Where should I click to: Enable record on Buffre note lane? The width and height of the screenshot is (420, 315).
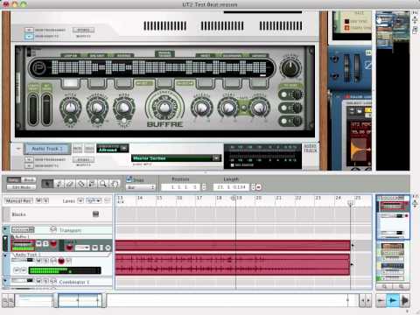tap(69, 248)
